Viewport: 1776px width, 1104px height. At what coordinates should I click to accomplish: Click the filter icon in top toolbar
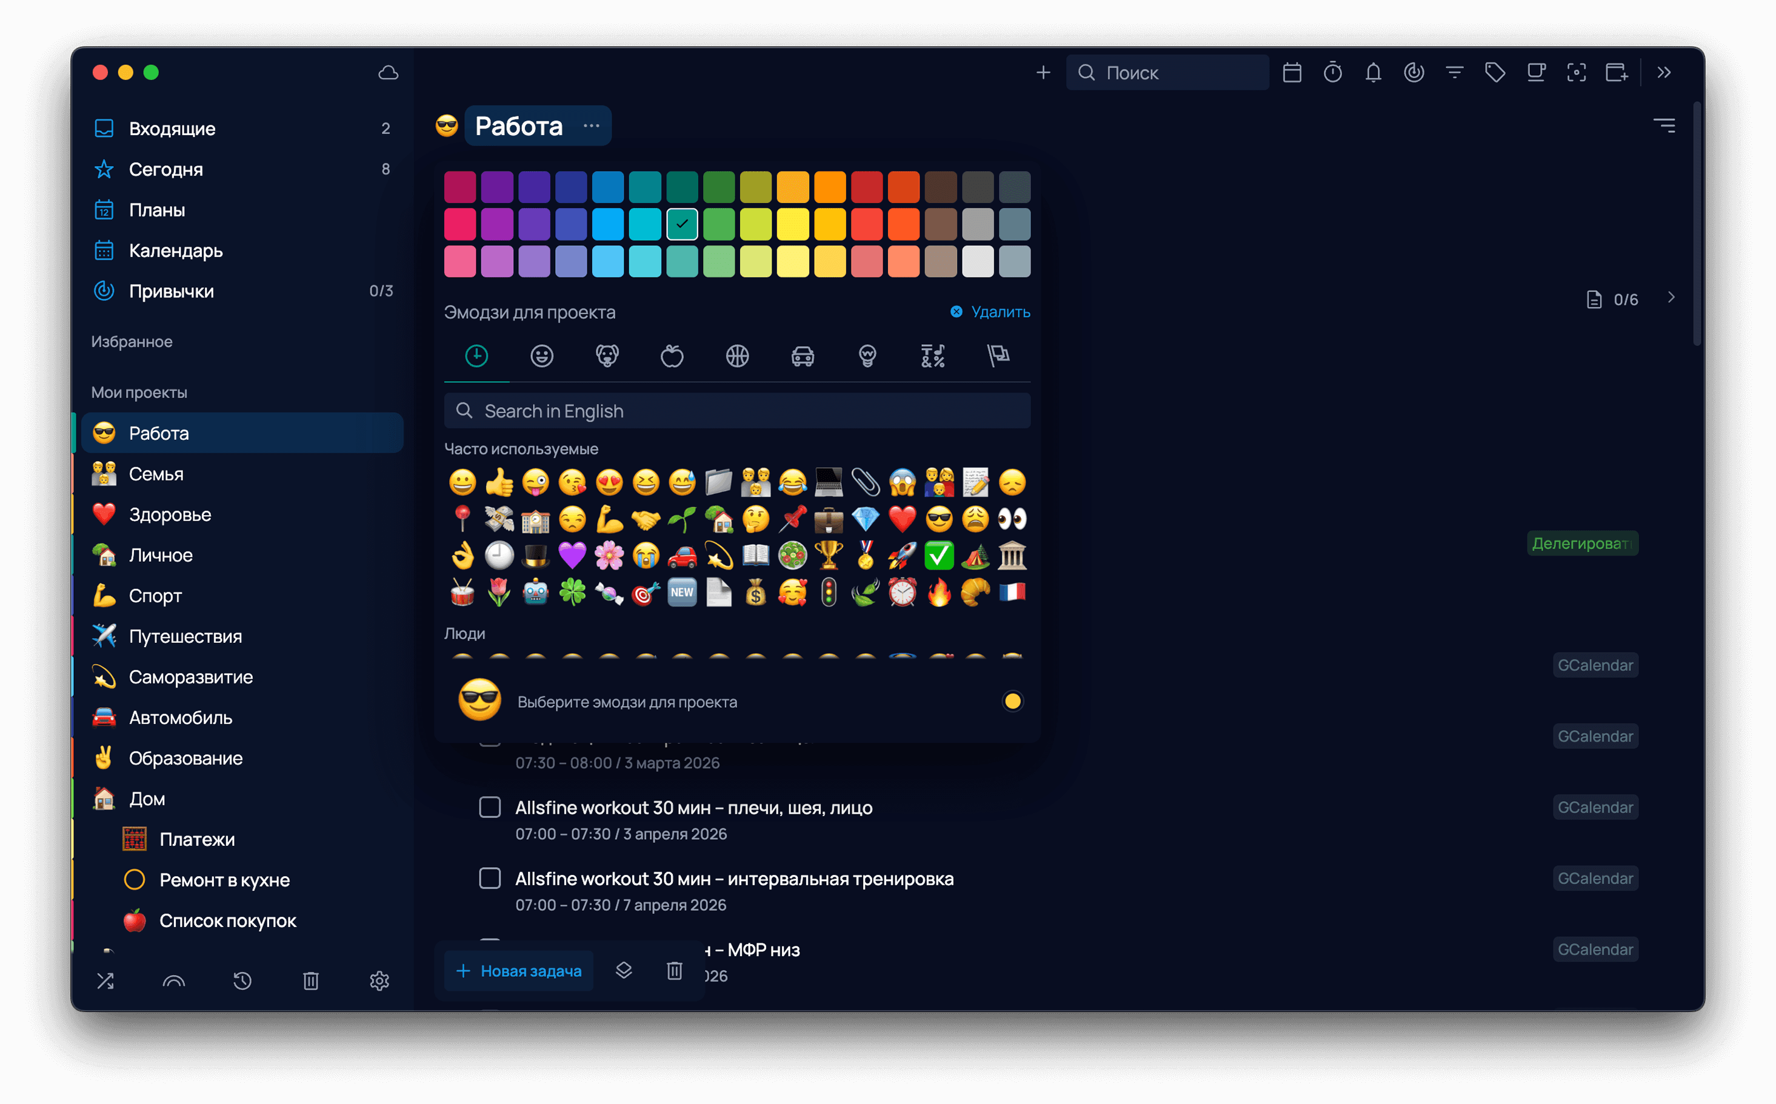tap(1454, 72)
